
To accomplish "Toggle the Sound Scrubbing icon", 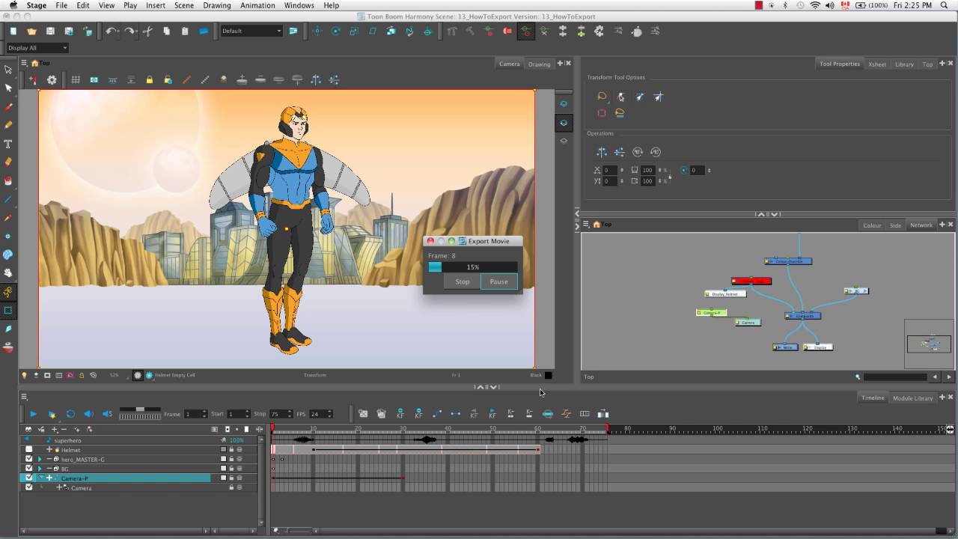I will point(107,414).
